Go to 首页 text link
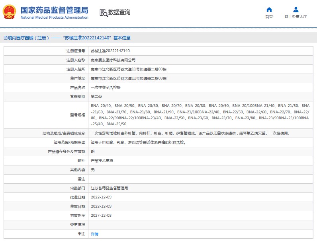This screenshot has width=317, height=241. pyautogui.click(x=269, y=17)
